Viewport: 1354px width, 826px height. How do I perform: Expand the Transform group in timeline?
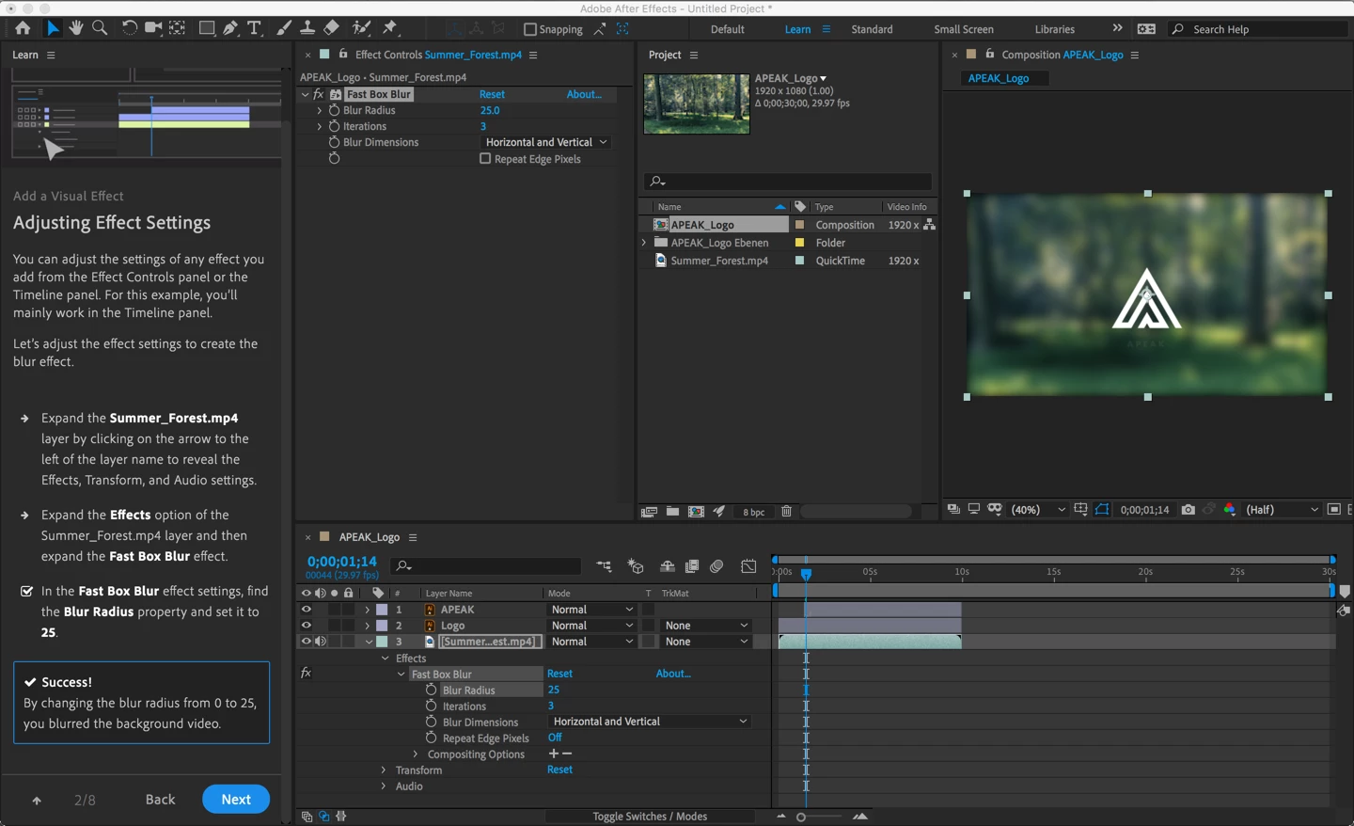tap(384, 770)
